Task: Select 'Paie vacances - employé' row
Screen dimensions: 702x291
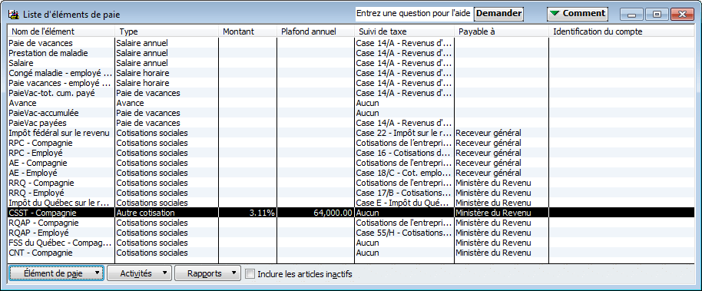Action: point(352,83)
